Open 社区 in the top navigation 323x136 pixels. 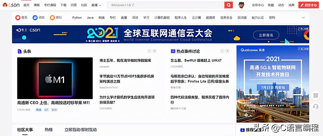pyautogui.click(x=84, y=5)
